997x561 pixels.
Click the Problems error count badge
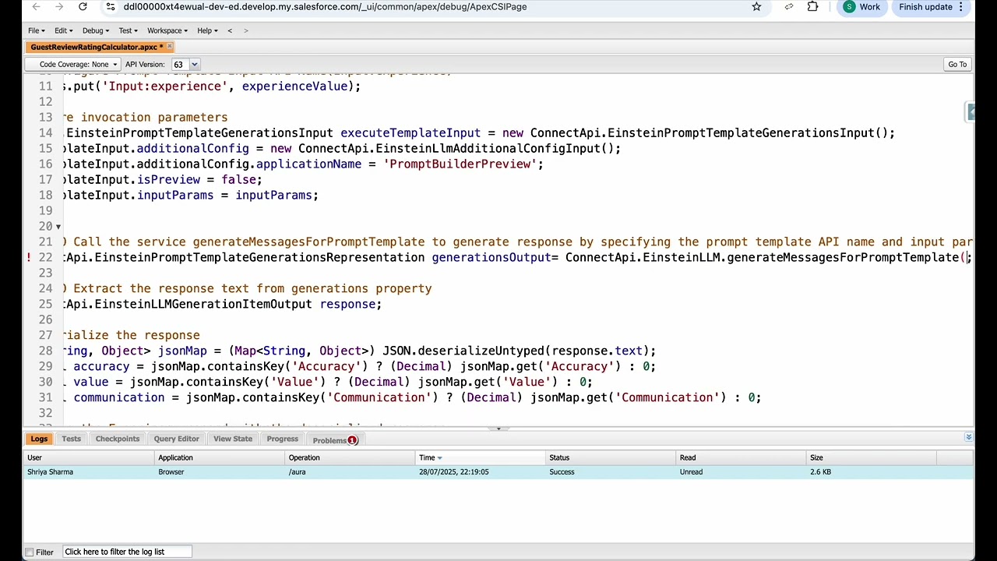click(x=352, y=441)
